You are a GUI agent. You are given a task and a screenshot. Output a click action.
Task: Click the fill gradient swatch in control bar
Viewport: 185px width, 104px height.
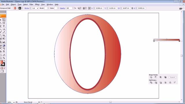tap(15, 8)
